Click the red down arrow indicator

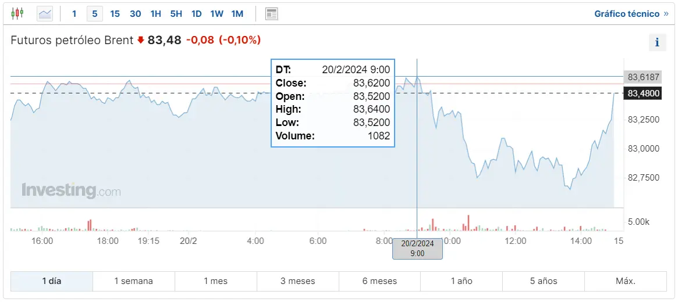click(140, 40)
